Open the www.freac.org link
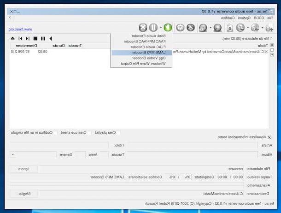Image resolution: width=281 pixels, height=213 pixels. (20, 29)
